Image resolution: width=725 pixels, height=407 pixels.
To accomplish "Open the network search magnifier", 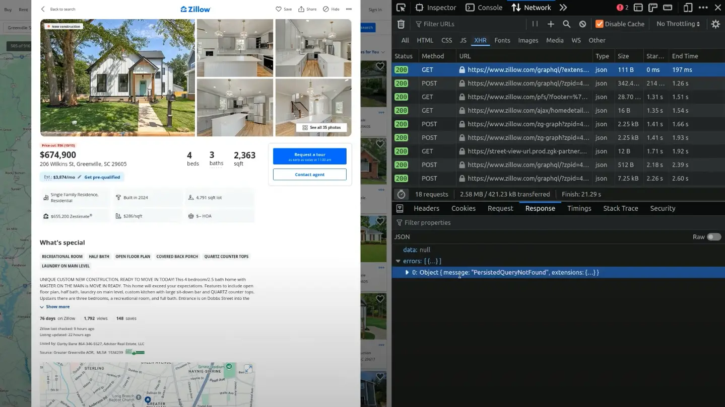I will (566, 24).
